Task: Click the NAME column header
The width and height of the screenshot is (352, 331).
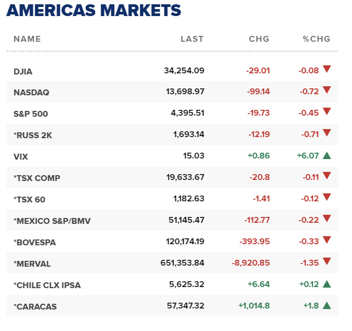Action: pyautogui.click(x=27, y=39)
